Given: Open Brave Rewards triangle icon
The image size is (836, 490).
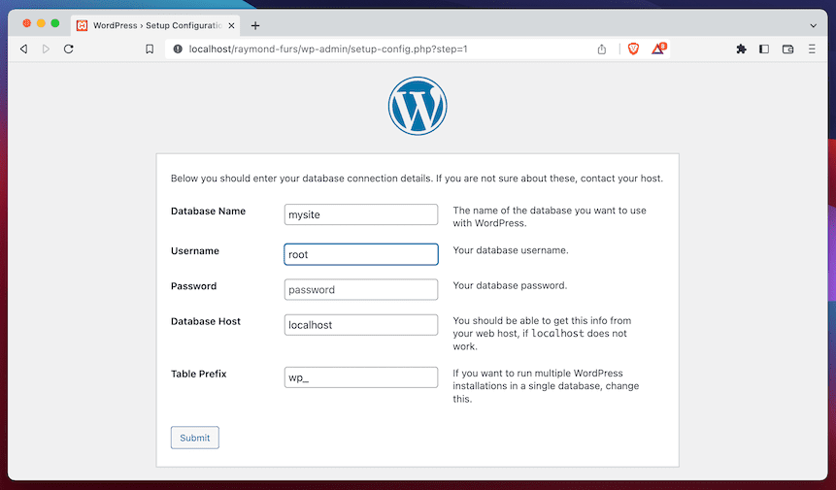Looking at the screenshot, I should [659, 49].
